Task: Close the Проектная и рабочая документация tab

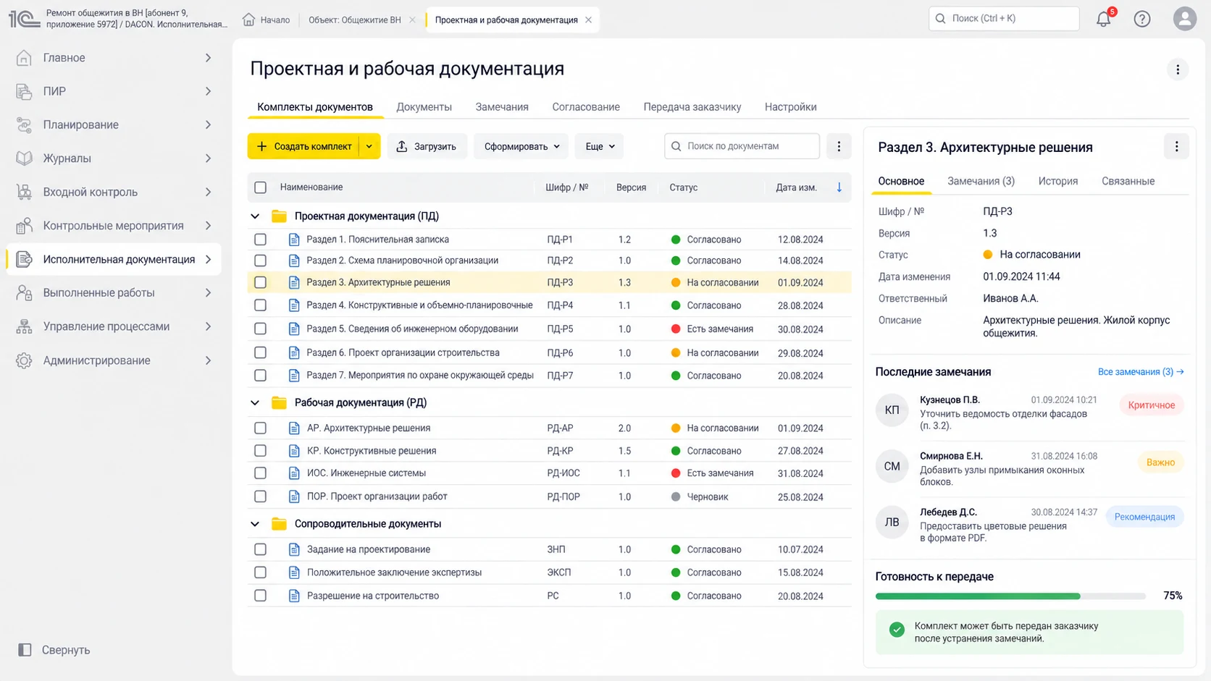Action: [588, 20]
